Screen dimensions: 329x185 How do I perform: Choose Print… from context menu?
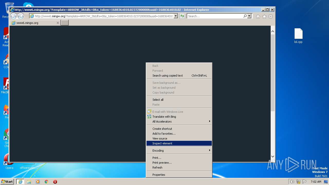179,158
